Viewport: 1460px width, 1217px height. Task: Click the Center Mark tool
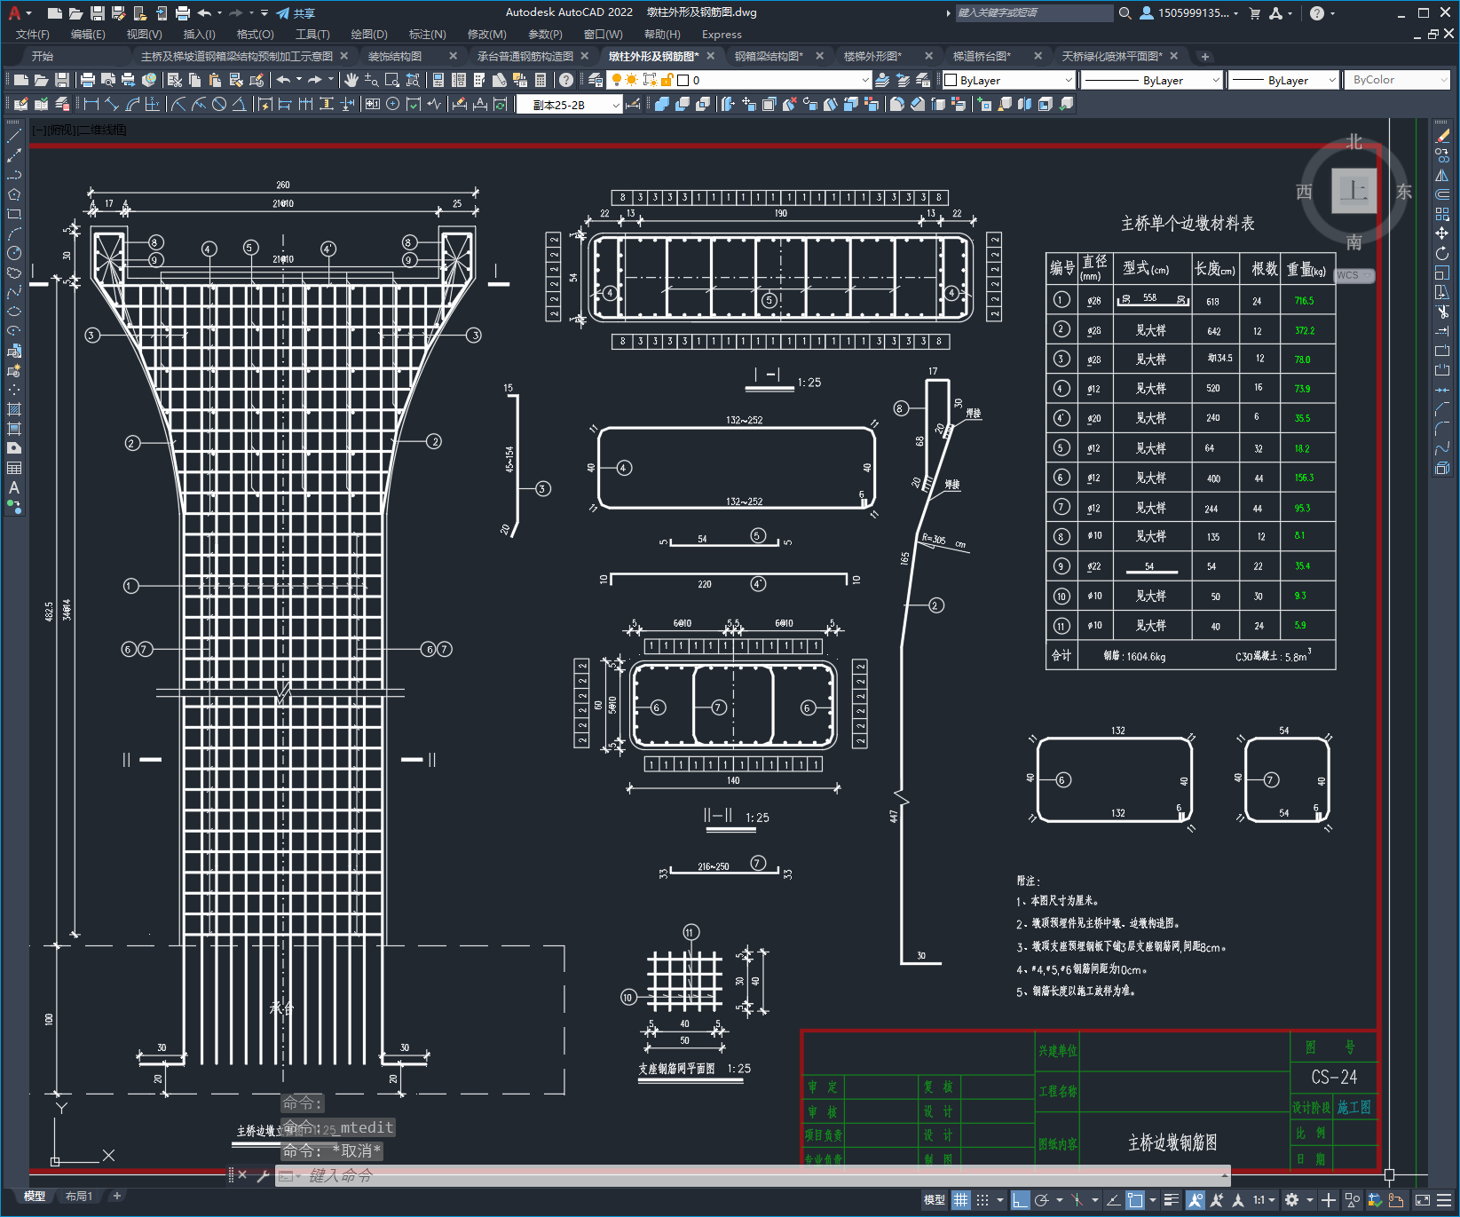[392, 105]
